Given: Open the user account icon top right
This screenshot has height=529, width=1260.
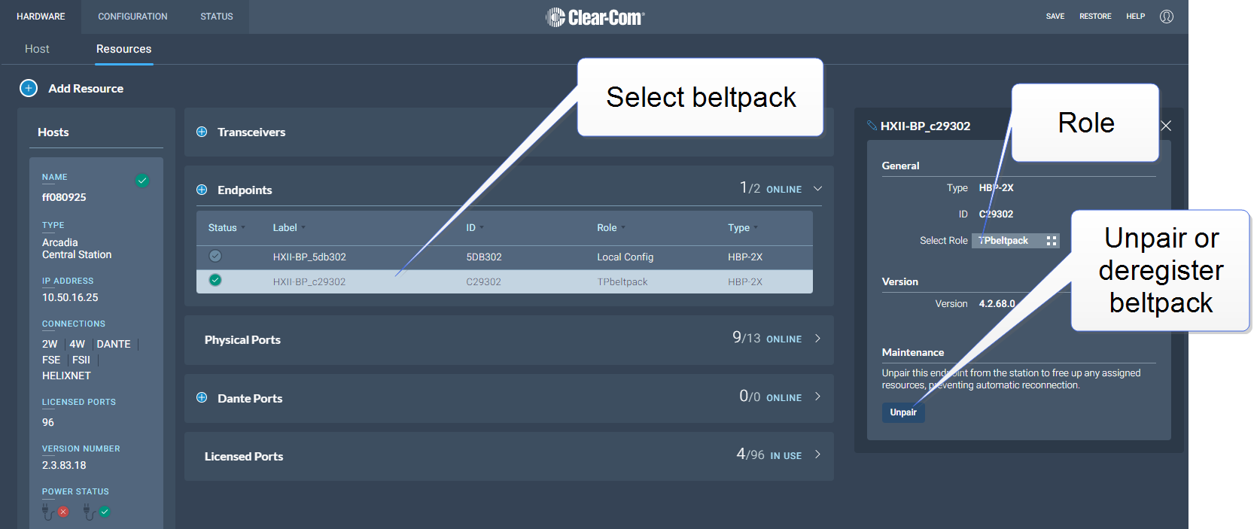Looking at the screenshot, I should click(1166, 16).
